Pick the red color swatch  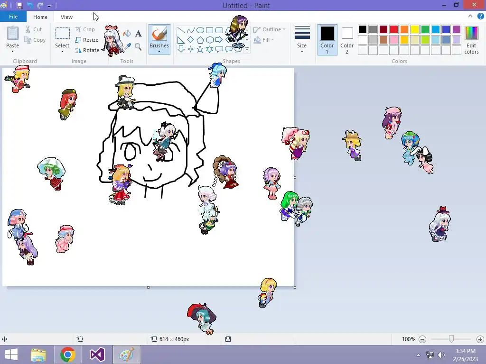[394, 29]
